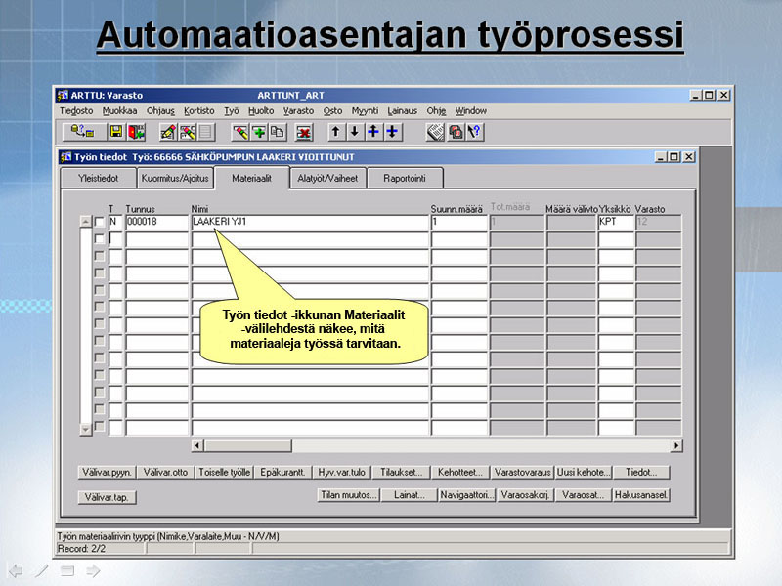This screenshot has width=782, height=586.
Task: Click the Nimi field containing LAAKERI YJ1
Action: [309, 223]
